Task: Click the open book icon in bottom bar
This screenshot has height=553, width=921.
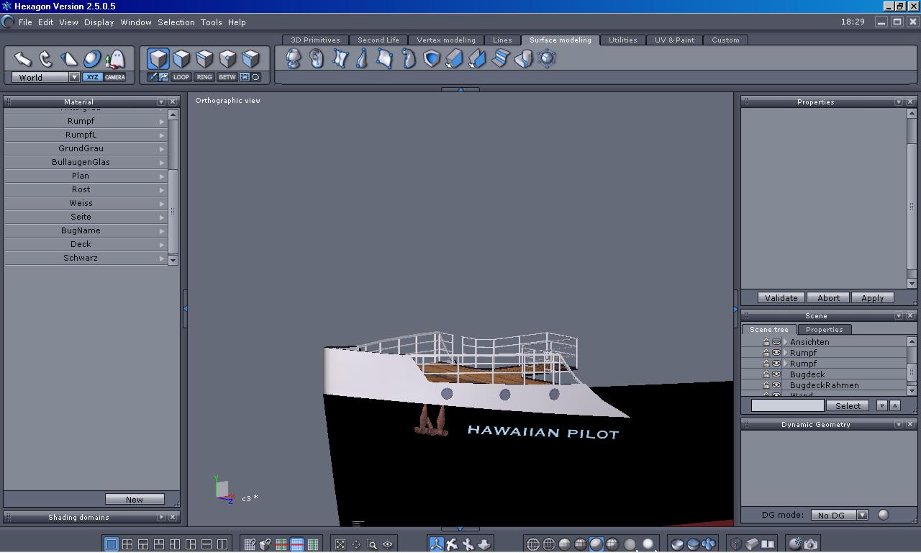Action: click(x=768, y=544)
